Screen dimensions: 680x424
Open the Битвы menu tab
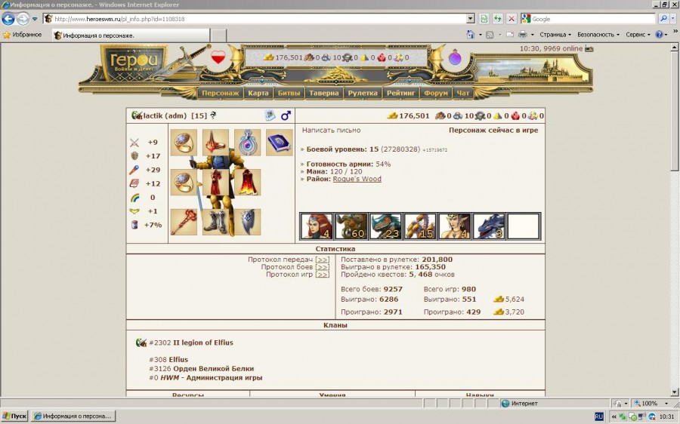pos(289,93)
